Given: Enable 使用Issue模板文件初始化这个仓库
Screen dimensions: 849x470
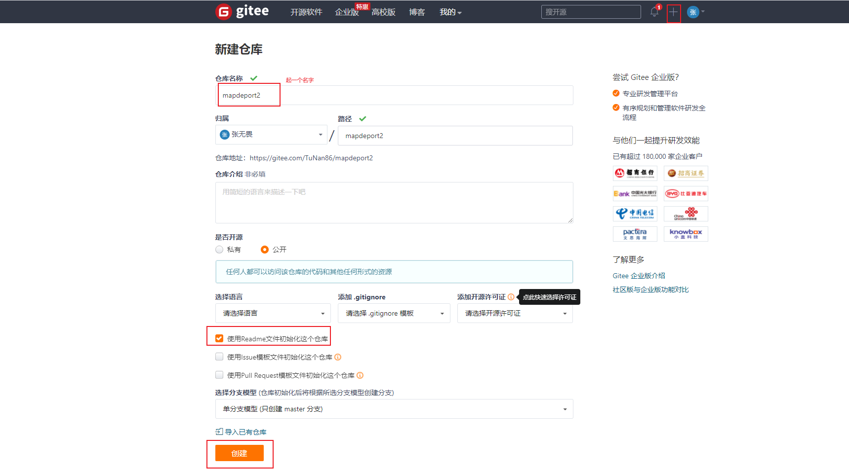Looking at the screenshot, I should (x=219, y=356).
